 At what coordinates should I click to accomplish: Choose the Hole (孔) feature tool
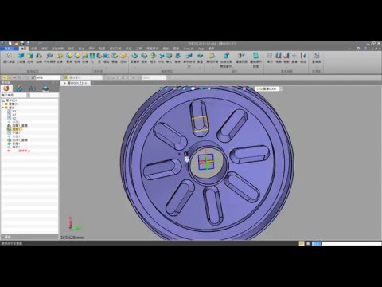point(92,57)
